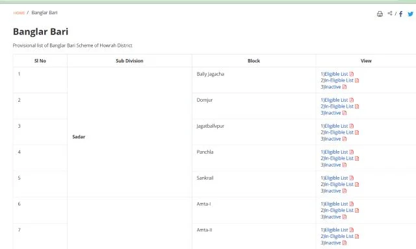Open Eligible List for Amta-I
Screen dimensions: 416x249
(x=336, y=204)
